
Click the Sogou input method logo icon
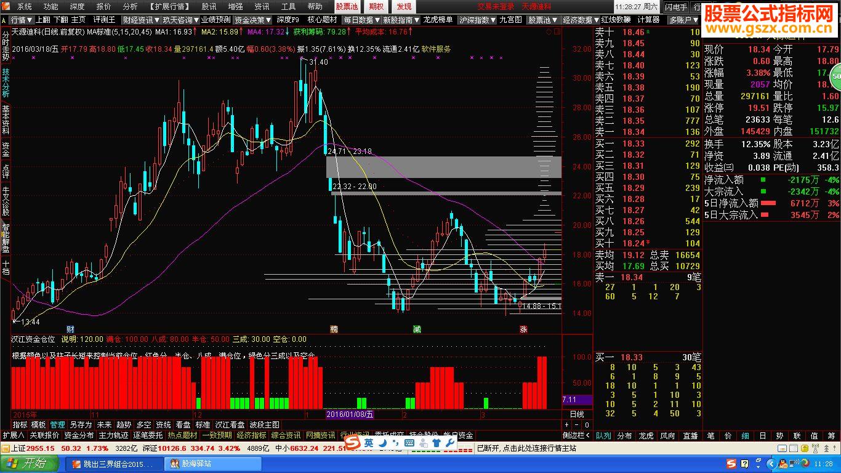tap(352, 443)
